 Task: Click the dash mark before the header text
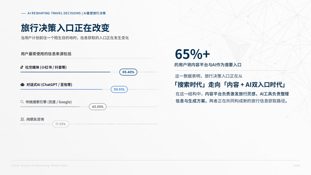[23, 13]
